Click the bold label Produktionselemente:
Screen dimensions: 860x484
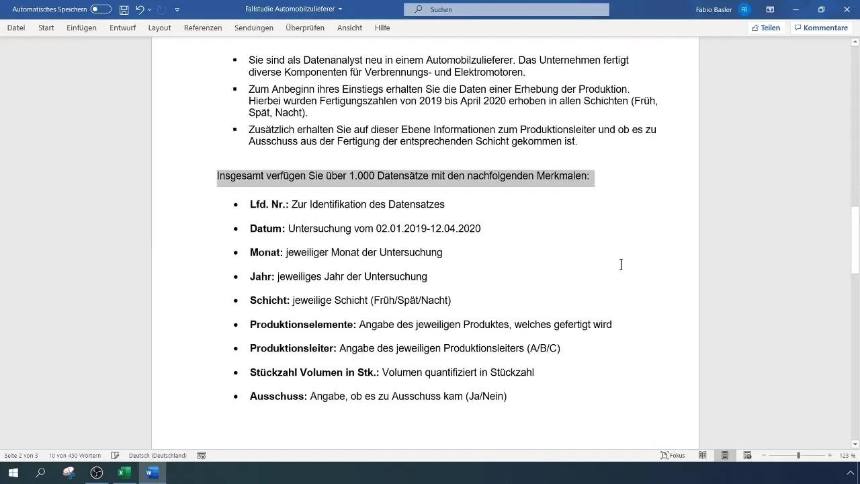[303, 325]
